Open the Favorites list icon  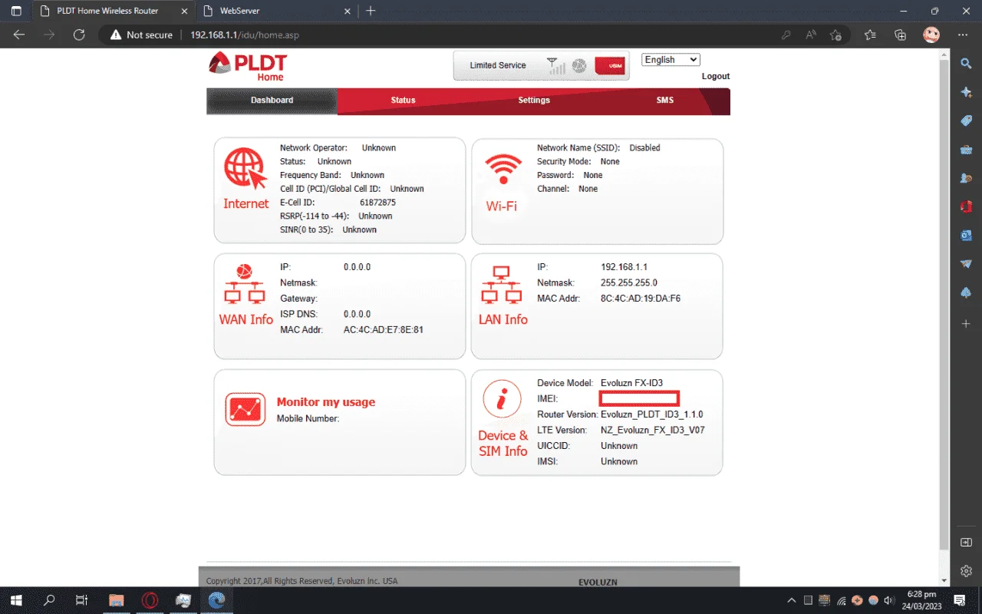(870, 35)
